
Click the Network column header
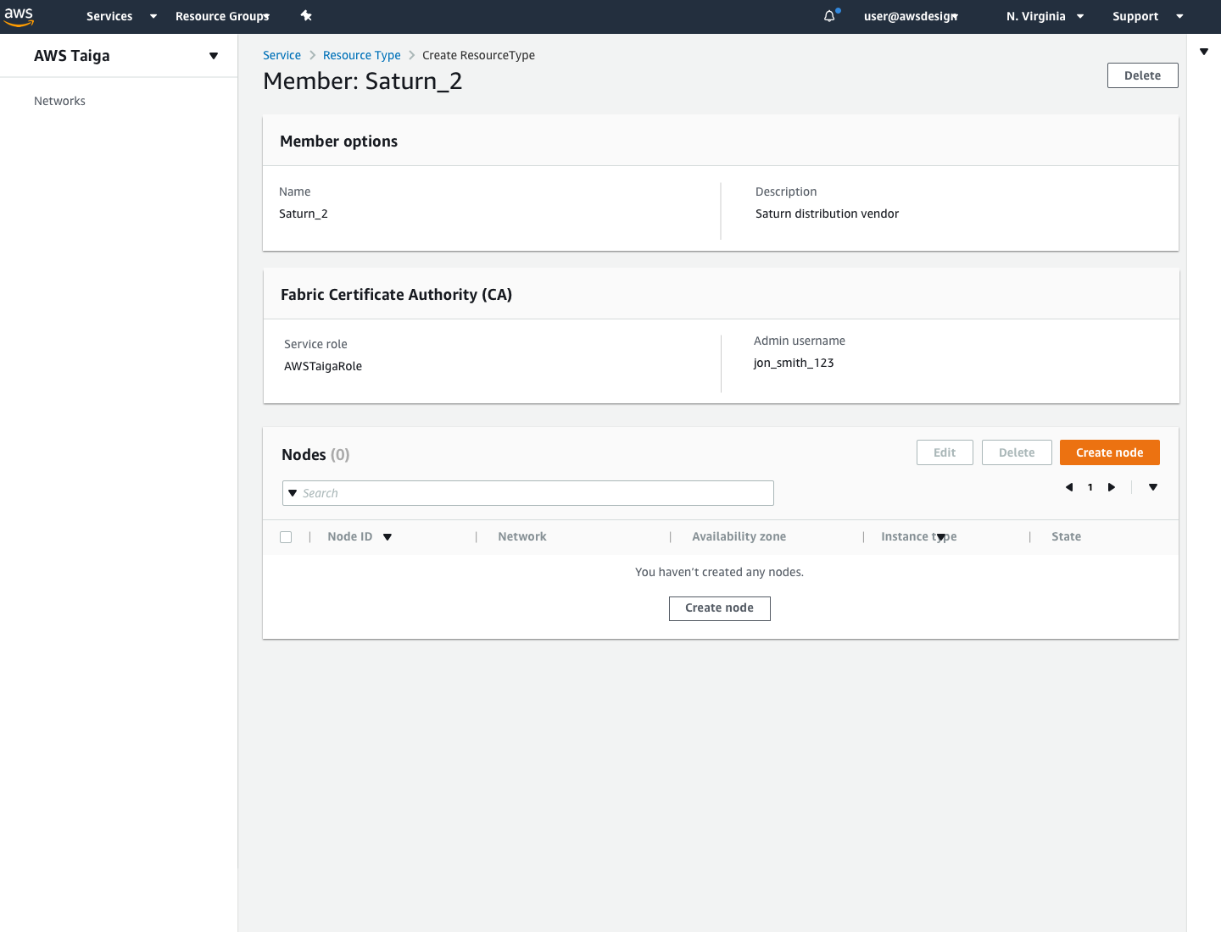click(x=522, y=536)
